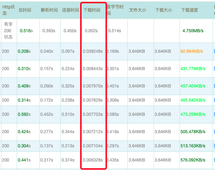
Task: Click the 文件大小 column header
Action: pos(137,10)
